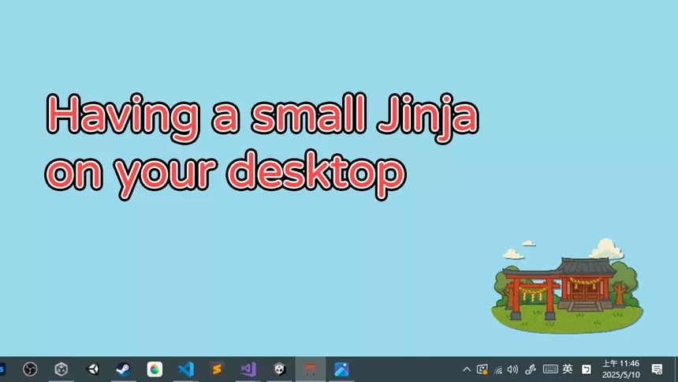Select the red torii gate taskbar app
This screenshot has width=678, height=382.
coord(311,369)
